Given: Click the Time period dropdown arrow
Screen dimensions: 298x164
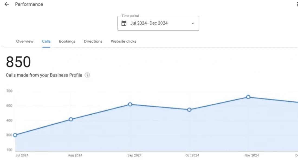Looking at the screenshot, I should coord(193,23).
